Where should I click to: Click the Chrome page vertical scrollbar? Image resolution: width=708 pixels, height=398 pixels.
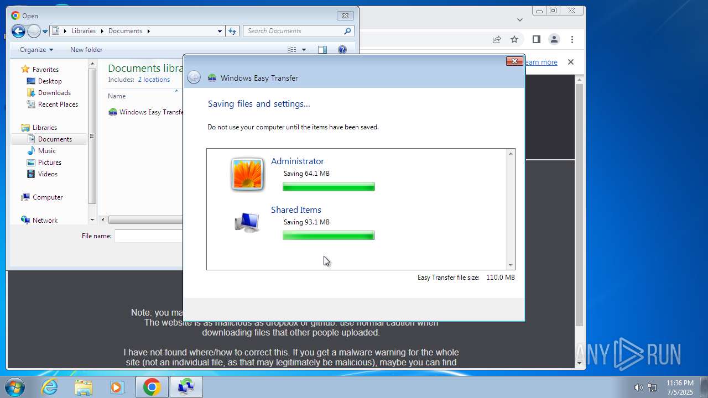(579, 205)
